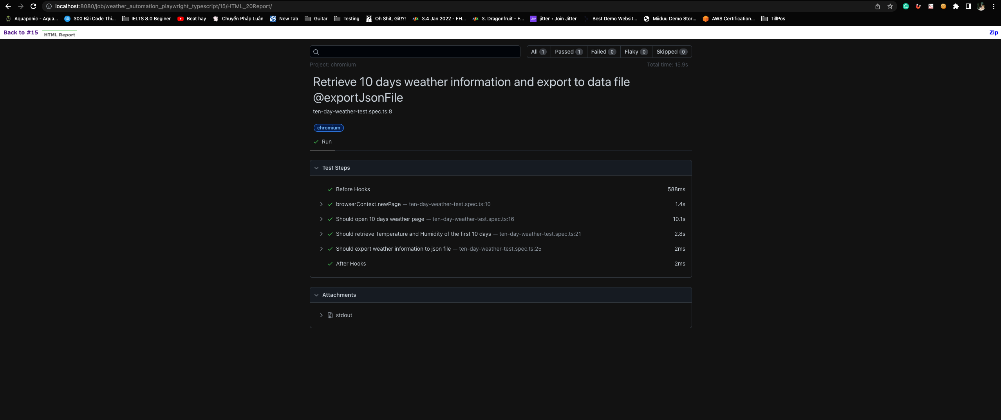Image resolution: width=1001 pixels, height=420 pixels.
Task: Toggle the Failed filter
Action: 603,52
